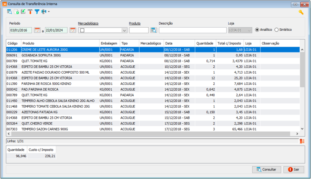Open the calendar for end date 22/01/2024
The width and height of the screenshot is (311, 179).
pyautogui.click(x=73, y=30)
